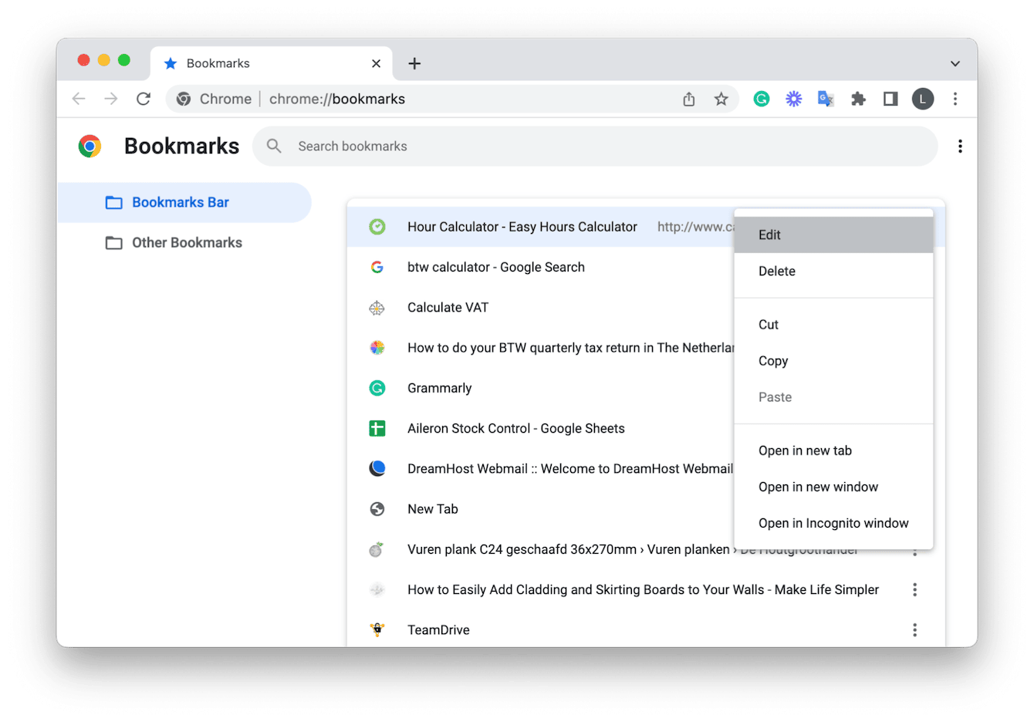Viewport: 1034px width, 722px height.
Task: Click the share icon in address bar
Action: pos(688,99)
